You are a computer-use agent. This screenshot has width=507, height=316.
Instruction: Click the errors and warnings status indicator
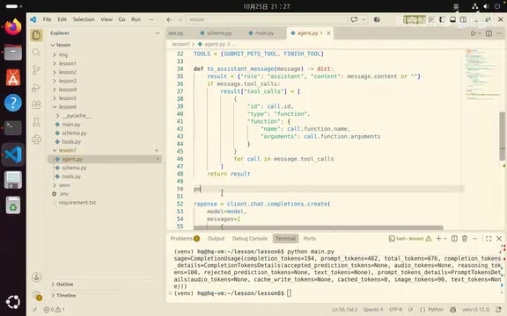tap(54, 310)
